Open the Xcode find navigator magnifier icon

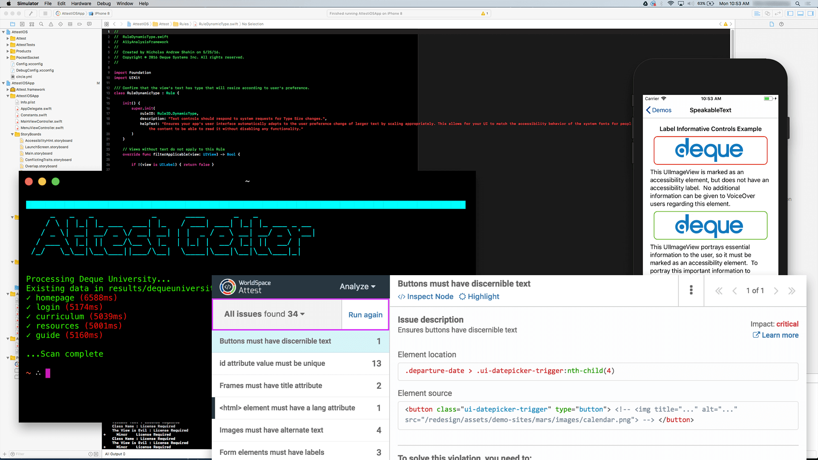pyautogui.click(x=41, y=24)
